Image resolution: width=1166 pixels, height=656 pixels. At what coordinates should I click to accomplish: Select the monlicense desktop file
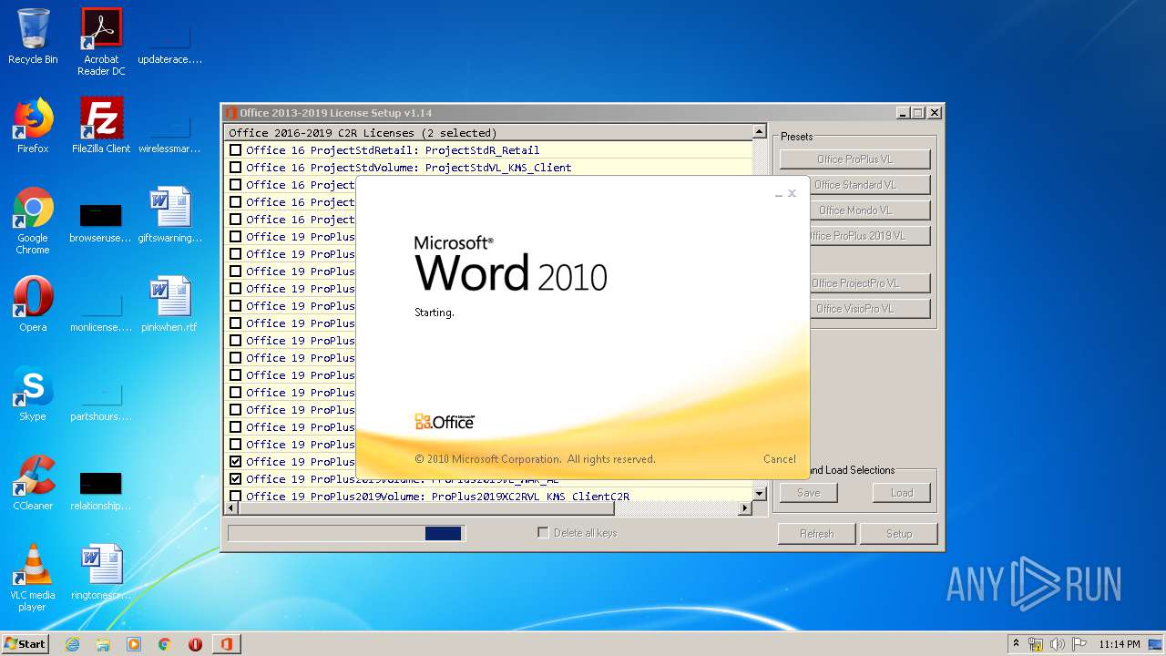click(101, 312)
